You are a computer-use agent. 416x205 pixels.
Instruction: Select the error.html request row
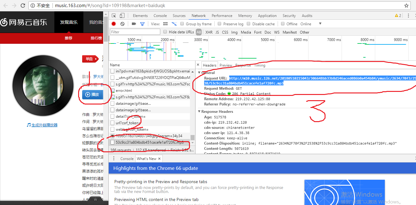coord(150,91)
